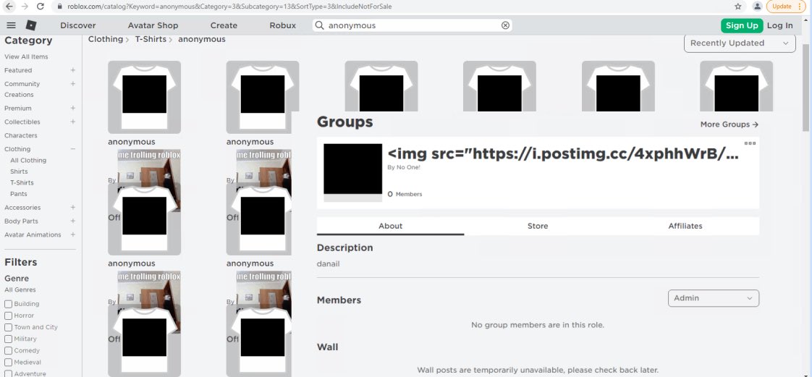Open More Groups link
Viewport: 812px width, 377px height.
729,124
